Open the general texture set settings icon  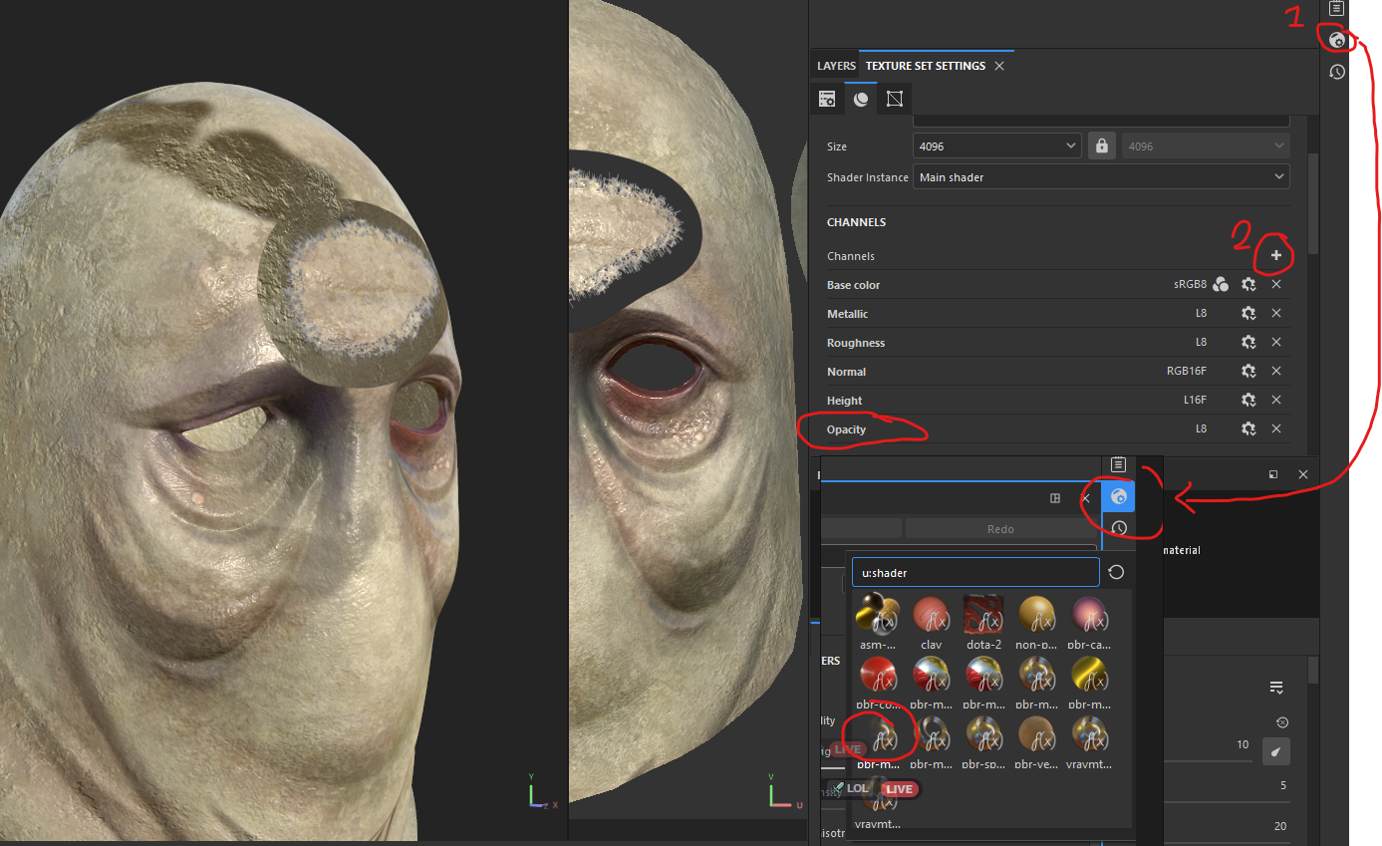click(x=826, y=98)
